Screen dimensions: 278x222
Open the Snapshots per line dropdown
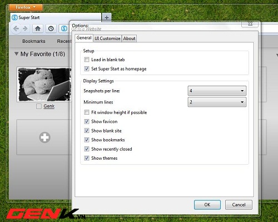click(x=217, y=91)
